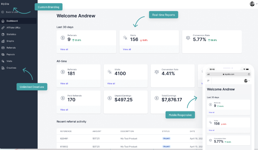Image resolution: width=258 pixels, height=150 pixels.
Task: Click the Back to site arrow icon
Action: (x=3, y=12)
